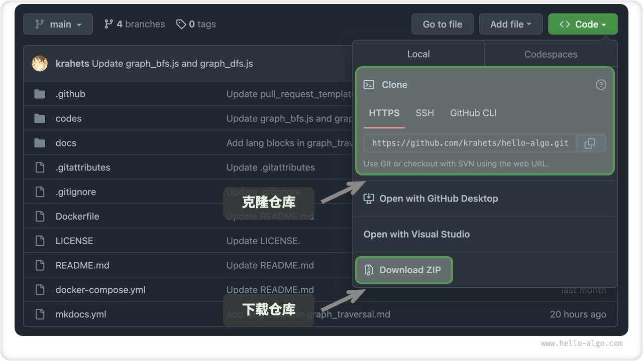Click Download ZIP to download the repository
This screenshot has width=643, height=361.
(x=404, y=270)
